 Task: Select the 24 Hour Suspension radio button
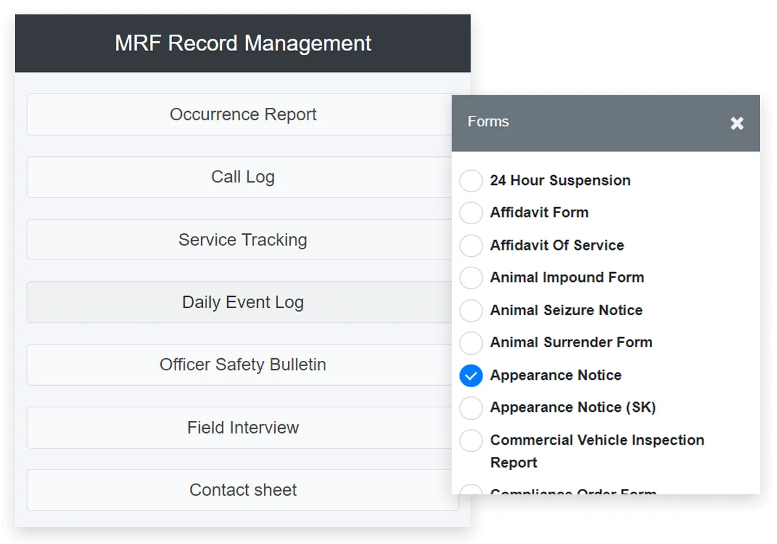coord(471,180)
